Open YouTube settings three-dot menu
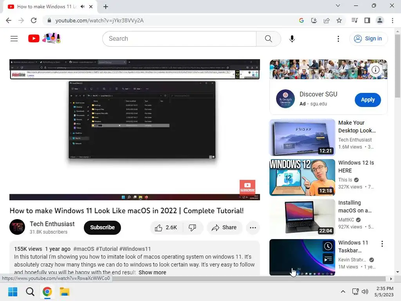The height and width of the screenshot is (301, 401). tap(338, 39)
